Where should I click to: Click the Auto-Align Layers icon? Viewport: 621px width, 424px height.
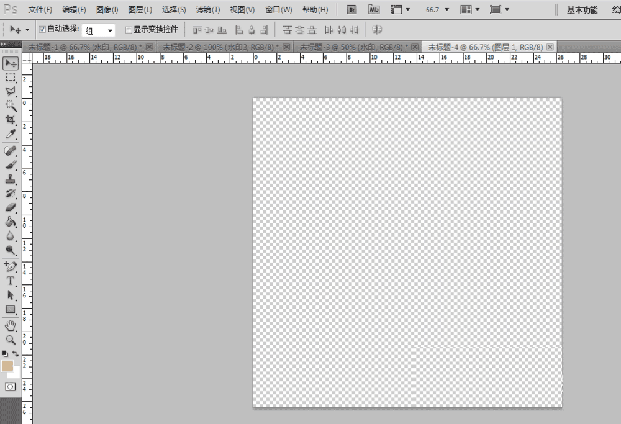[x=377, y=30]
